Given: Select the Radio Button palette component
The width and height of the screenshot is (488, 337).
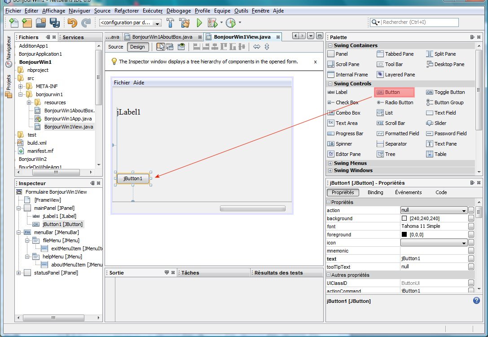Looking at the screenshot, I should 395,102.
